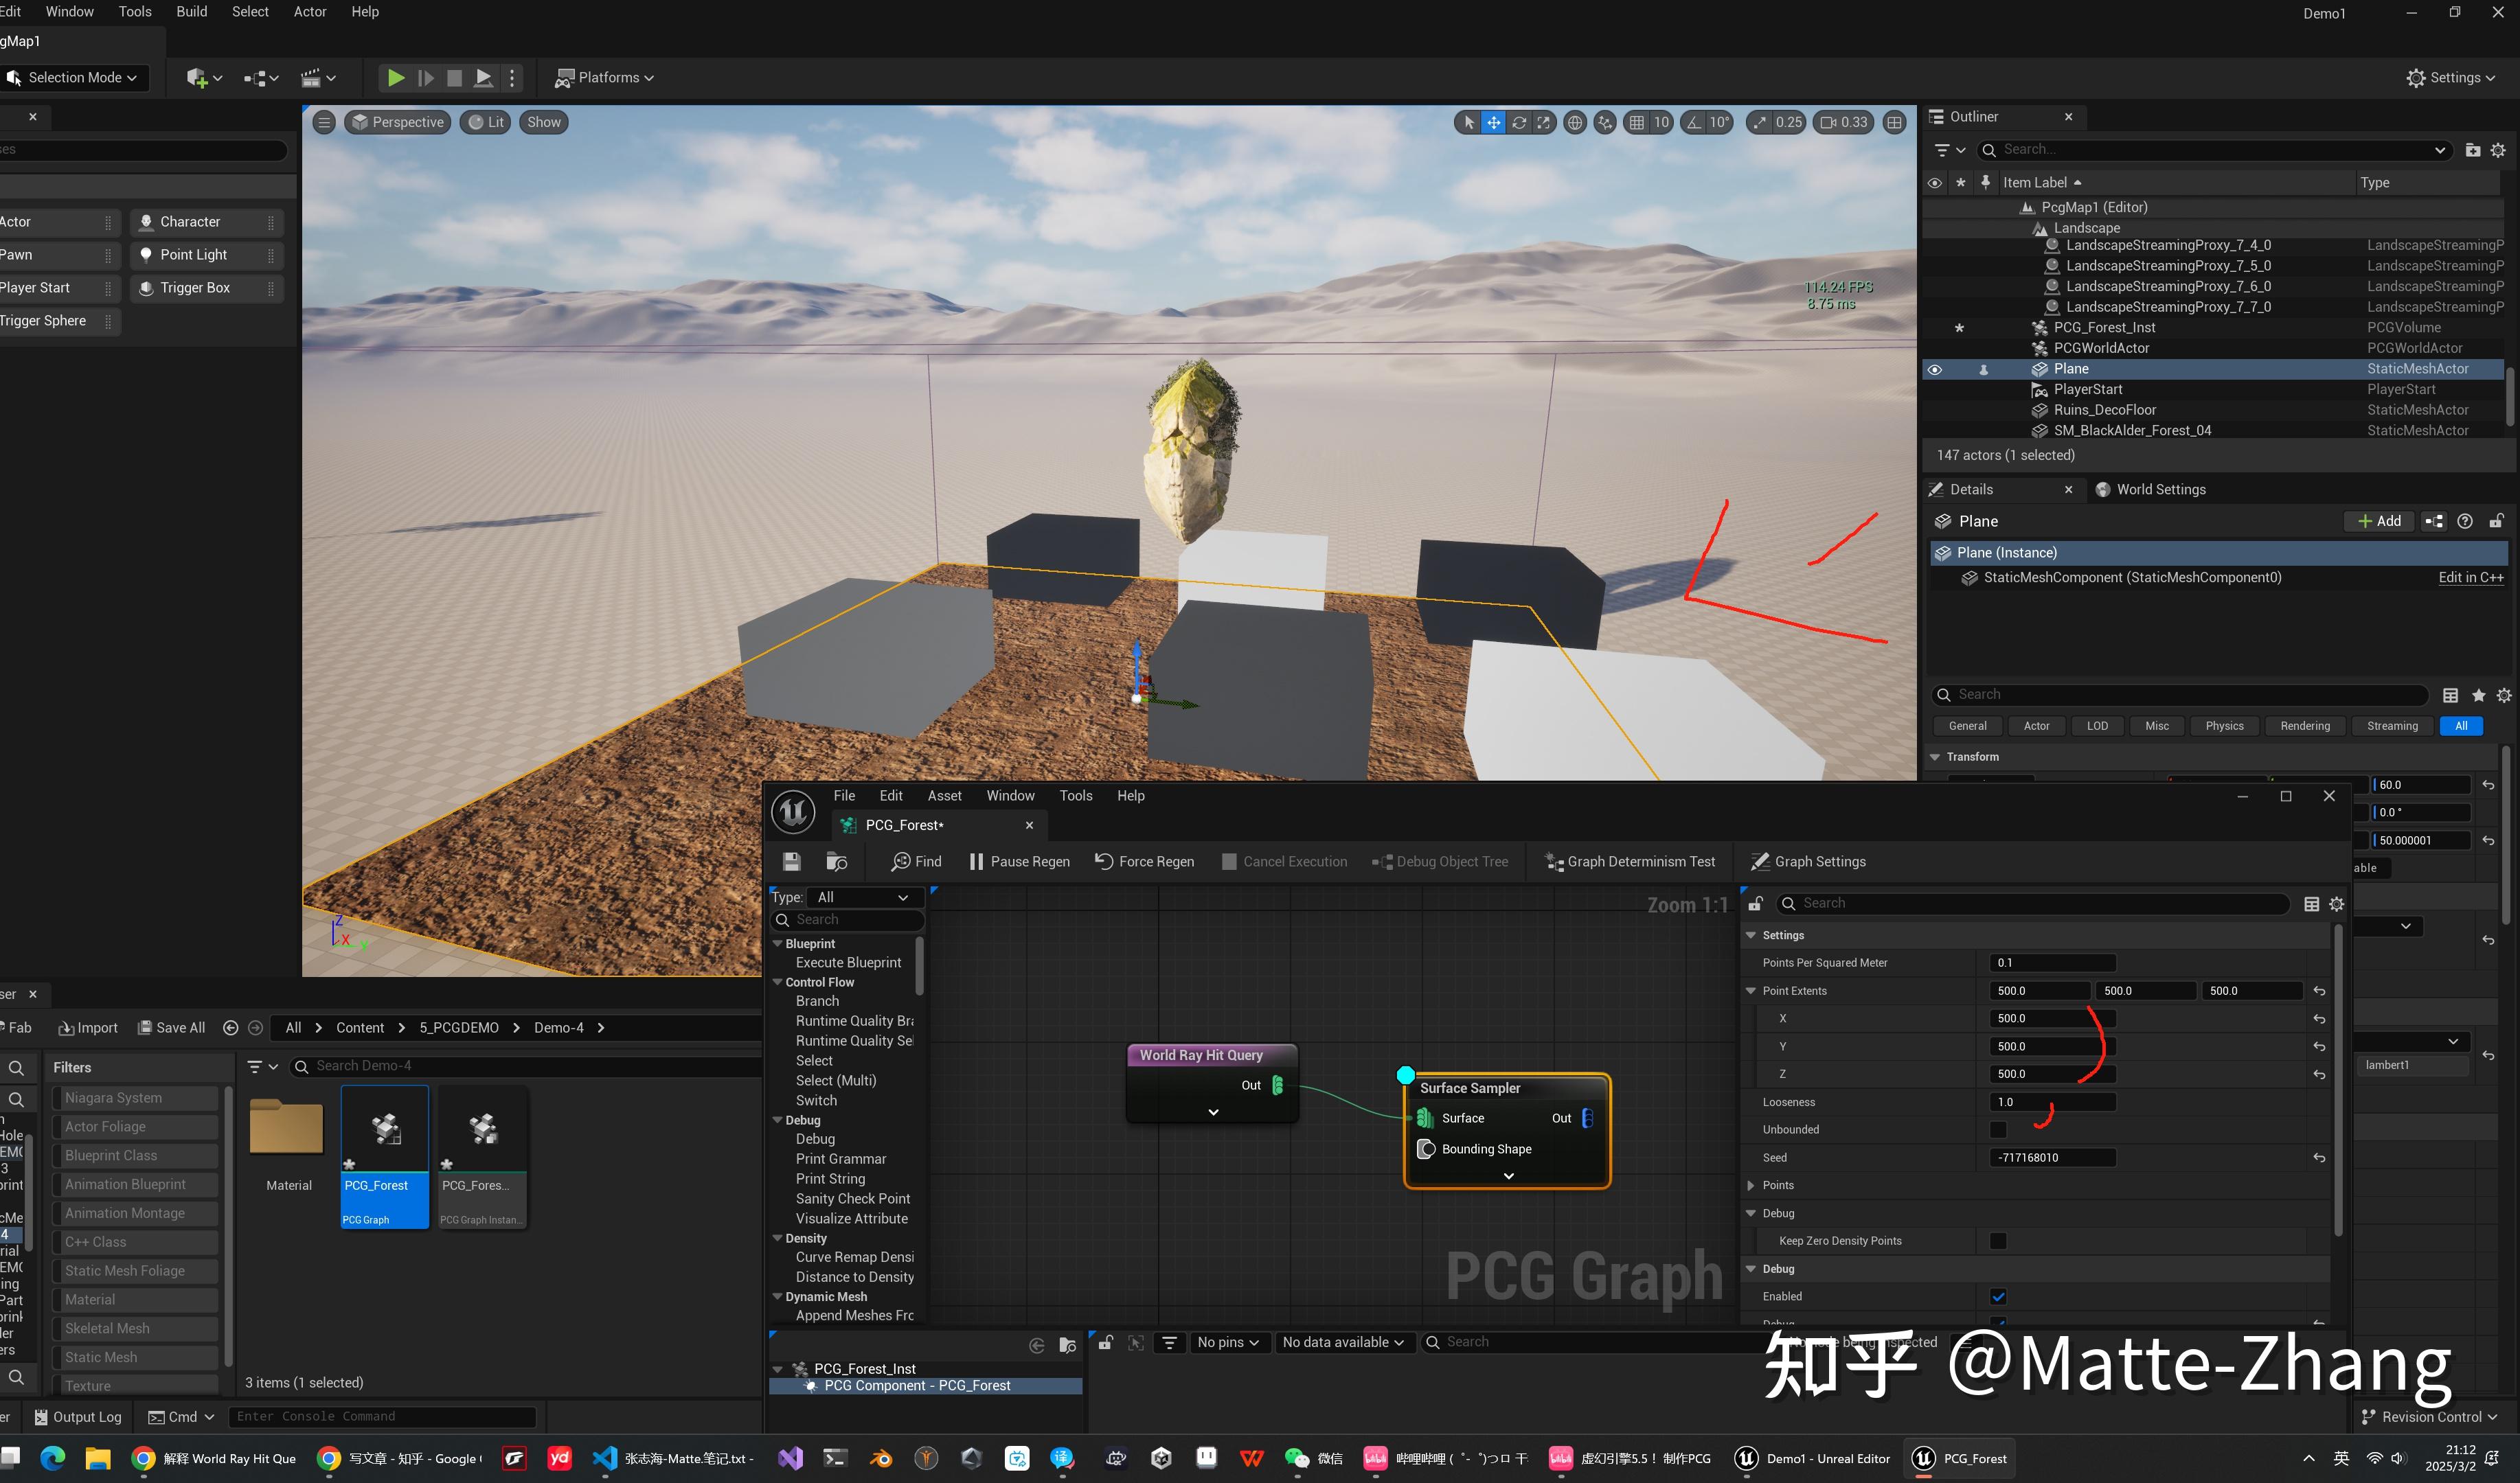The height and width of the screenshot is (1483, 2520).
Task: Click the Perspective viewport mode button
Action: 398,122
